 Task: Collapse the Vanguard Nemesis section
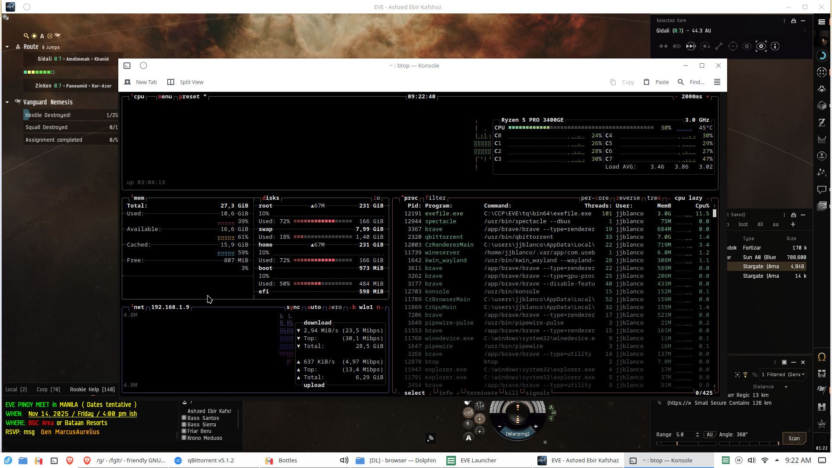(x=7, y=102)
